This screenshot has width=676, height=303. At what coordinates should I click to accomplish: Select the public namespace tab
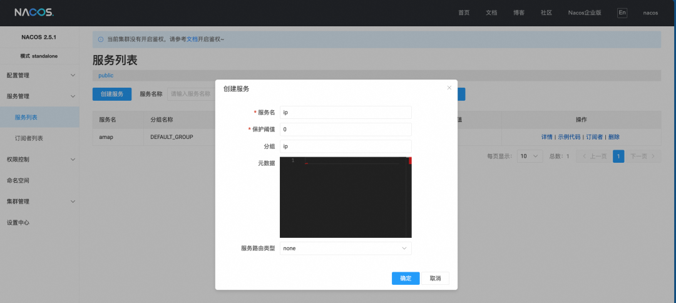pyautogui.click(x=106, y=75)
